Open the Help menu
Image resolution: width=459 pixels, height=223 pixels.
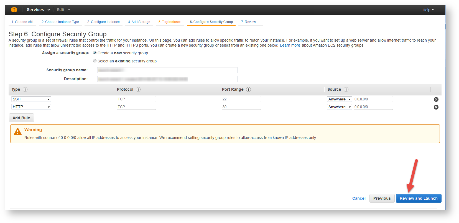[428, 10]
